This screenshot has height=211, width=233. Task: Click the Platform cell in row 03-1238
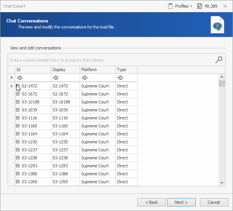(x=98, y=158)
